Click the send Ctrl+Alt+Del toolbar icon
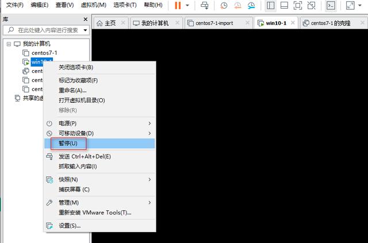This screenshot has height=243, width=368. coord(205,5)
